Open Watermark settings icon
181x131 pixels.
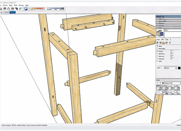point(167,43)
